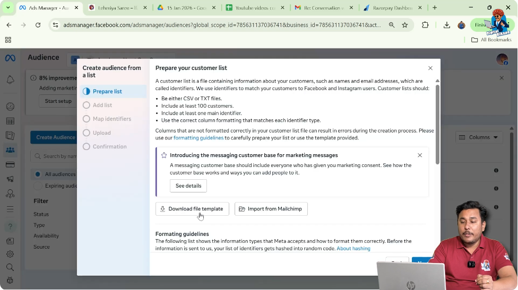
Task: Click Type filter label
Action: [x=39, y=225]
